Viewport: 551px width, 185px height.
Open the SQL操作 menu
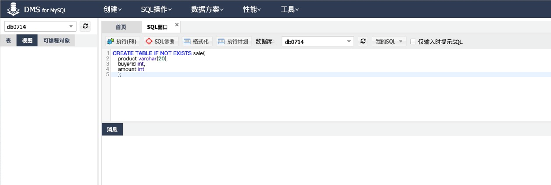click(x=156, y=9)
